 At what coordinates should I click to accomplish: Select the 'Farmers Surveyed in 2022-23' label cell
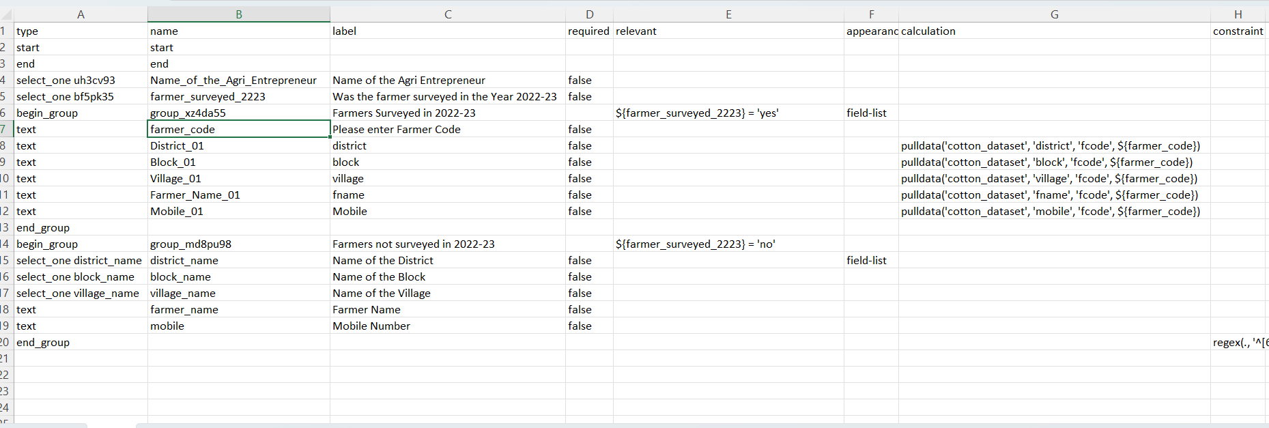447,113
